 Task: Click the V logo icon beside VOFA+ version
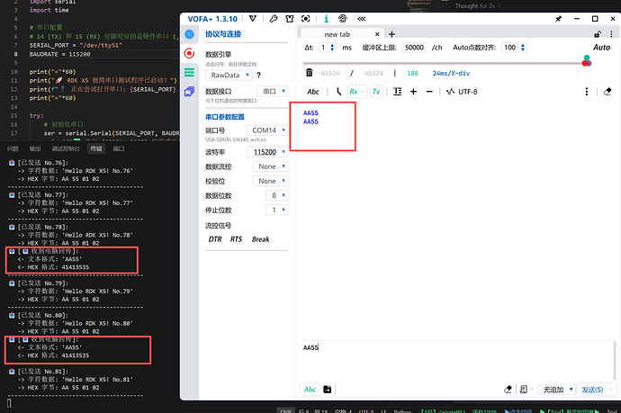tap(253, 19)
